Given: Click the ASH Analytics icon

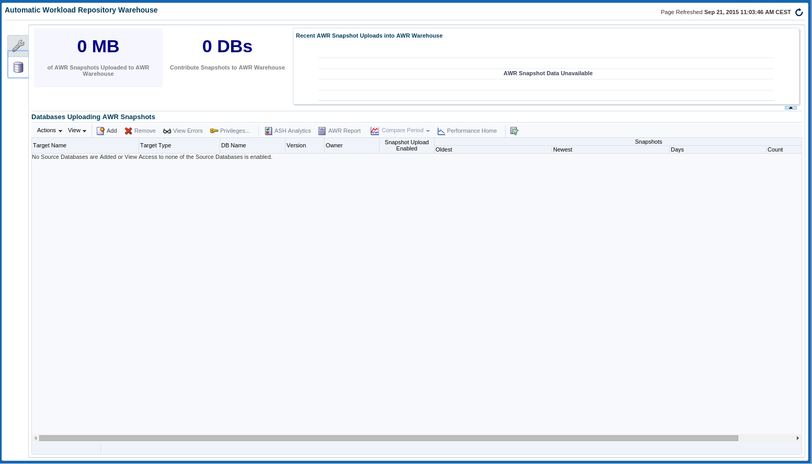Looking at the screenshot, I should (x=268, y=131).
